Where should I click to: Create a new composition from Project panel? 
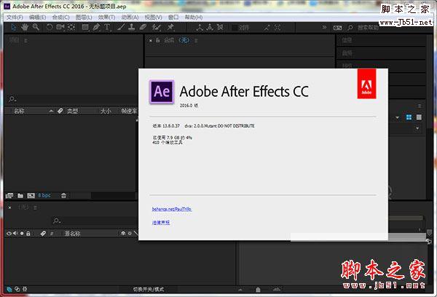click(x=31, y=196)
